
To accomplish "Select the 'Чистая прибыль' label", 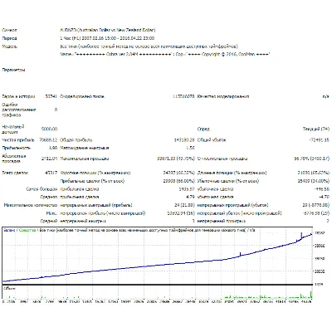I will point(18,140).
